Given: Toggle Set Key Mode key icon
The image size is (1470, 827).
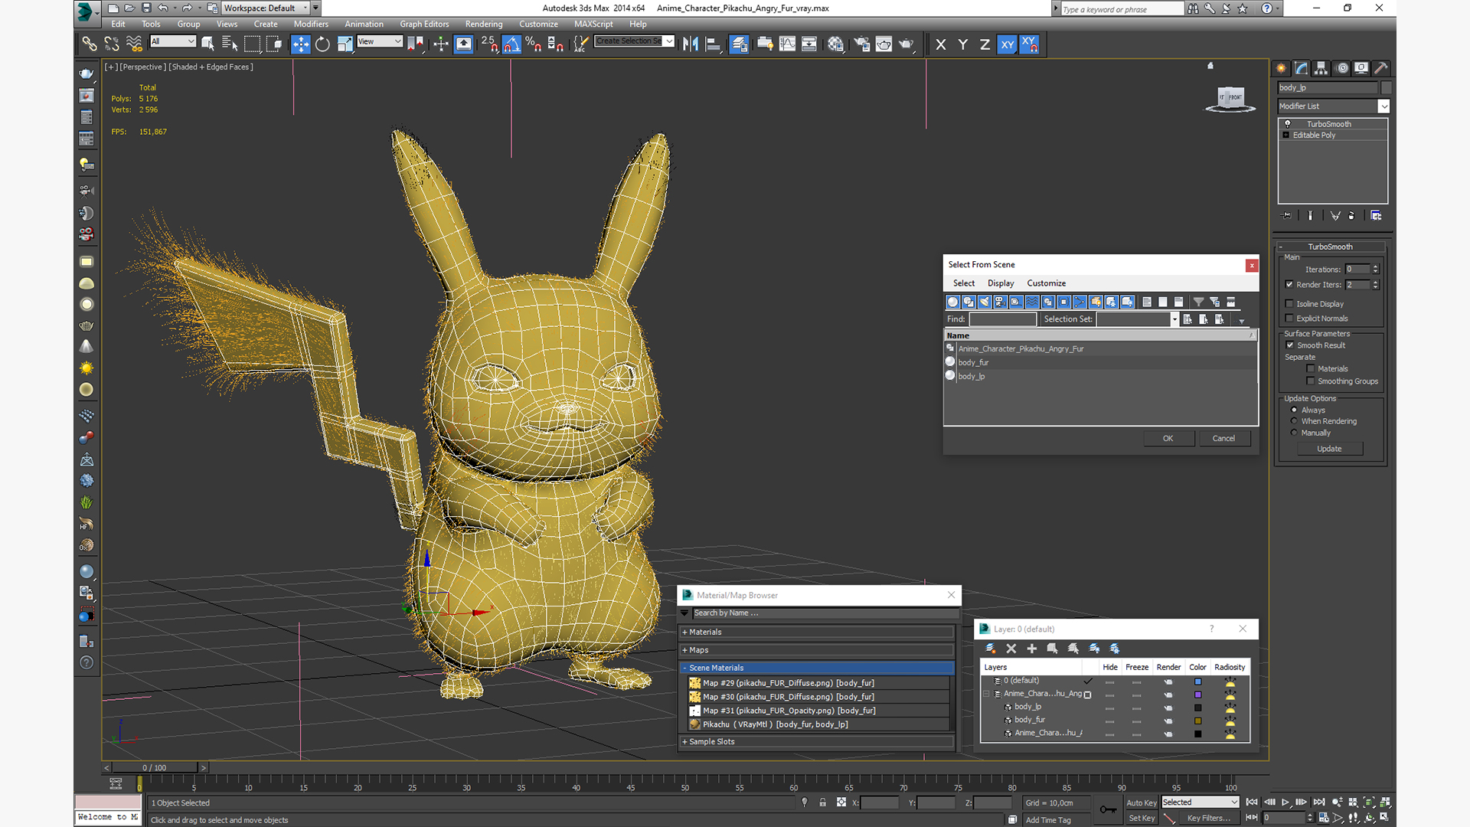Looking at the screenshot, I should [1108, 809].
